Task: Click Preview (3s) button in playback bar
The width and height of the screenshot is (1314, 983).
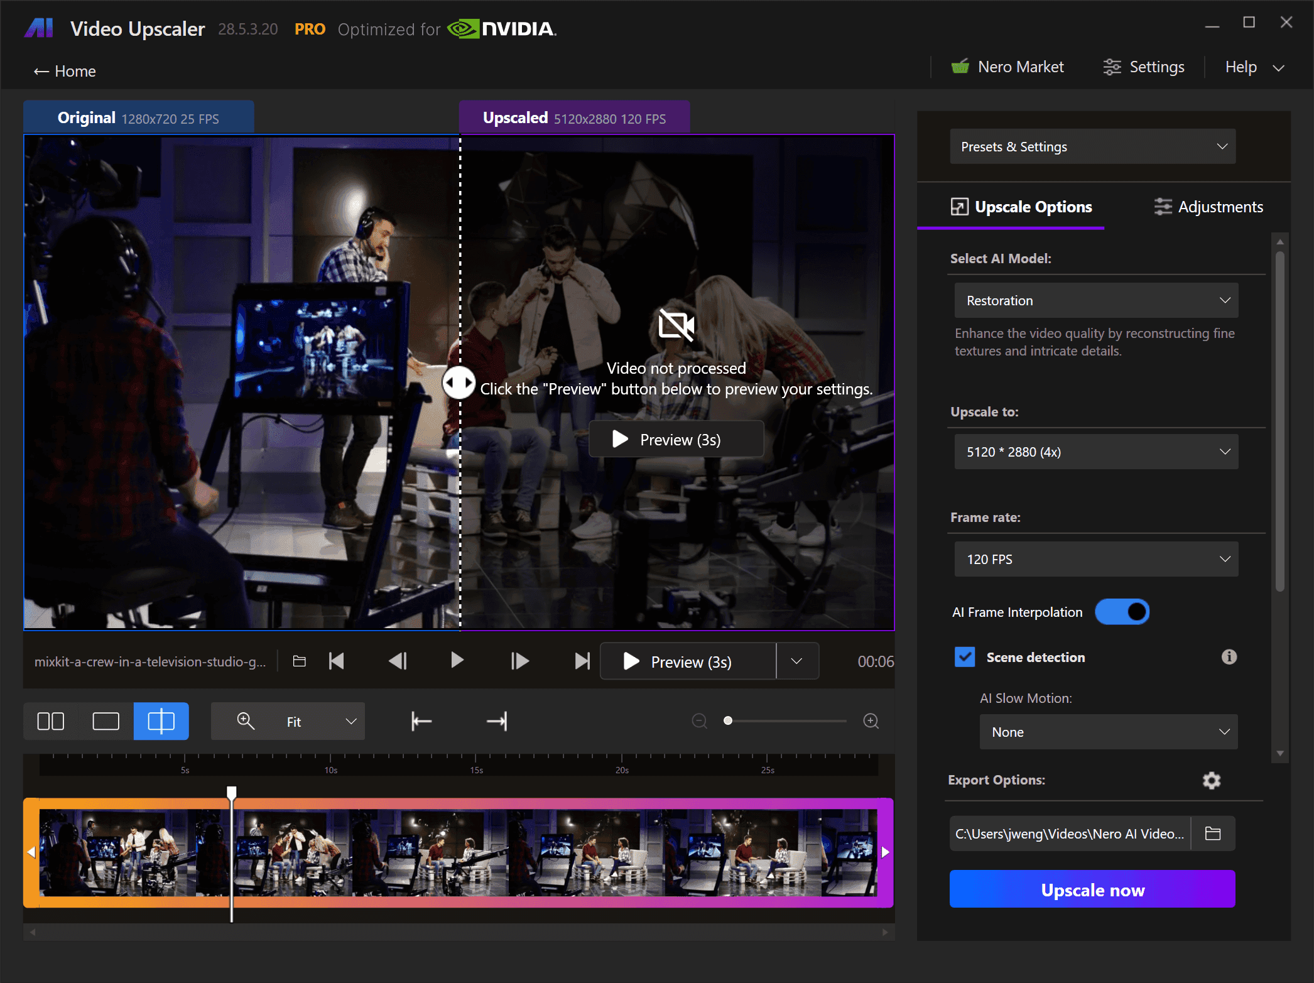Action: pos(688,661)
